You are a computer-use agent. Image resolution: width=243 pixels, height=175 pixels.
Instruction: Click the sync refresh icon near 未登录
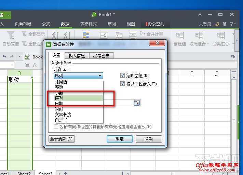217,24
